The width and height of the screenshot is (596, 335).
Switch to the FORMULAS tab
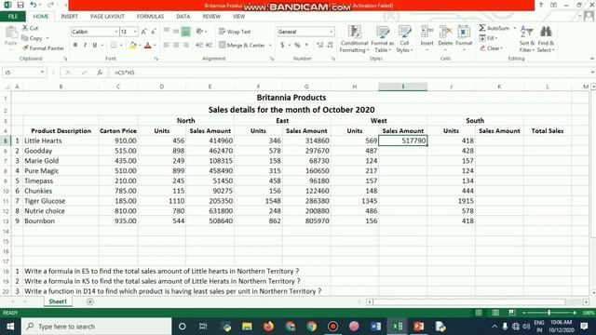coord(150,17)
